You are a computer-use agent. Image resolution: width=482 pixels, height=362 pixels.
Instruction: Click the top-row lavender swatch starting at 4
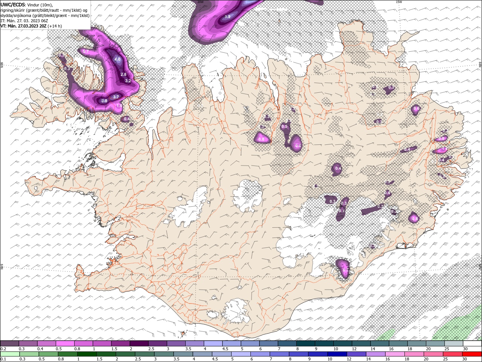click(213, 344)
